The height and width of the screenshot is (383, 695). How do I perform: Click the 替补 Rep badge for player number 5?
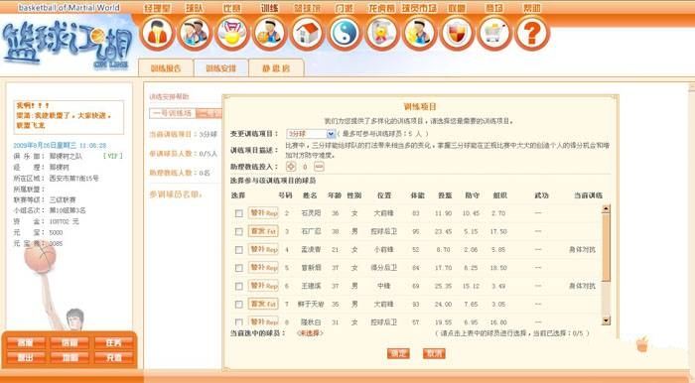point(263,268)
